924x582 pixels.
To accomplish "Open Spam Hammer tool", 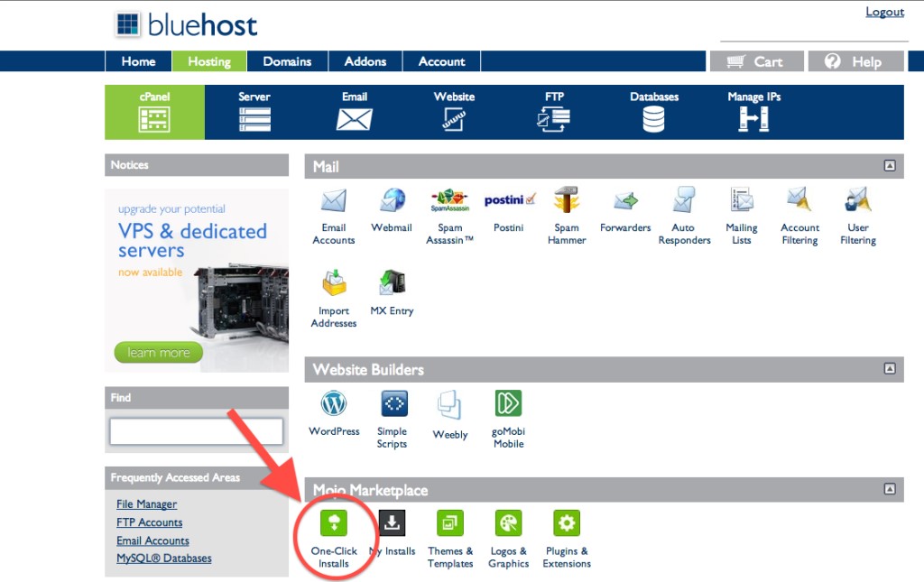I will [567, 217].
